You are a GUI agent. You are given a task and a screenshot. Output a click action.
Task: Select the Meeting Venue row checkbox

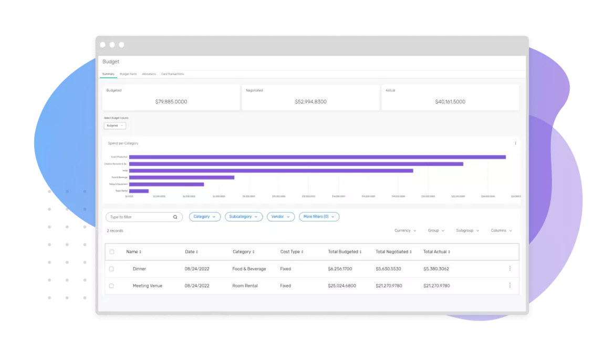(112, 285)
